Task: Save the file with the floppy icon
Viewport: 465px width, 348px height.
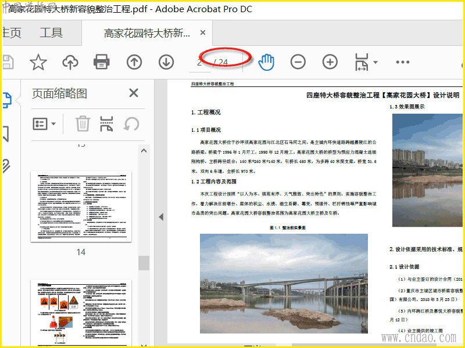Action: [8, 62]
